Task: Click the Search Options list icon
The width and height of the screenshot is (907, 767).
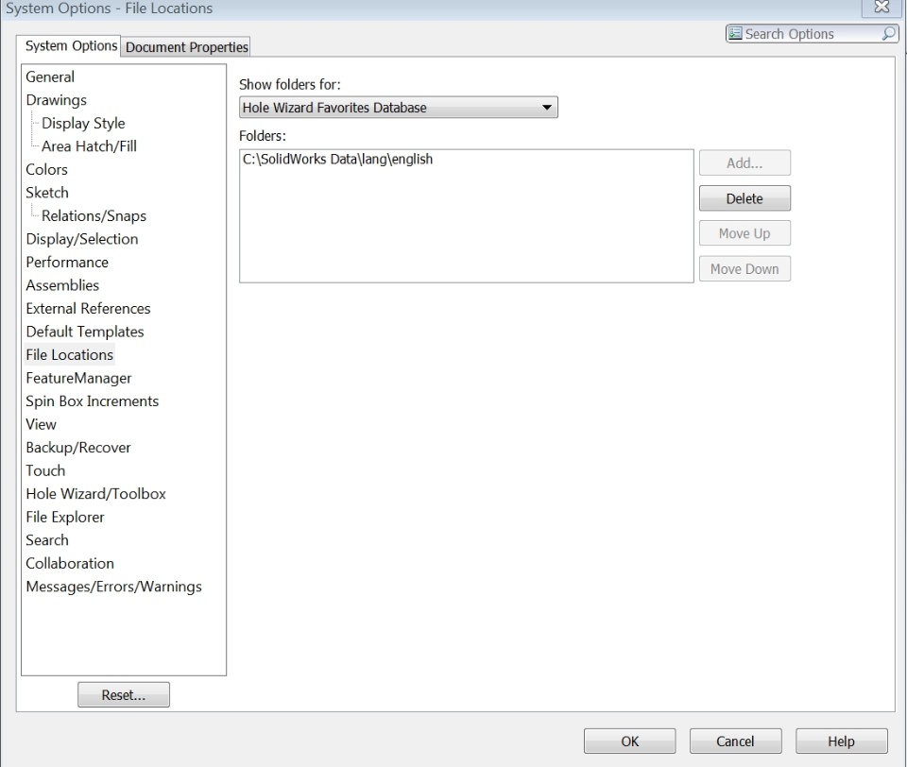Action: [x=735, y=34]
